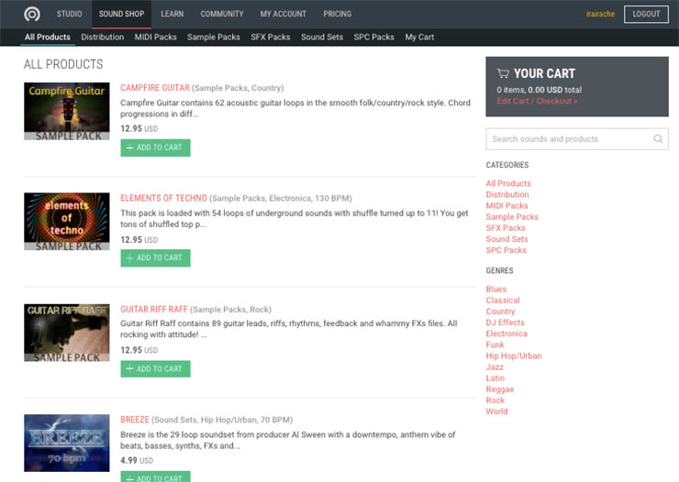Open the Pricing menu item
Viewport: 679px width, 482px height.
click(338, 14)
